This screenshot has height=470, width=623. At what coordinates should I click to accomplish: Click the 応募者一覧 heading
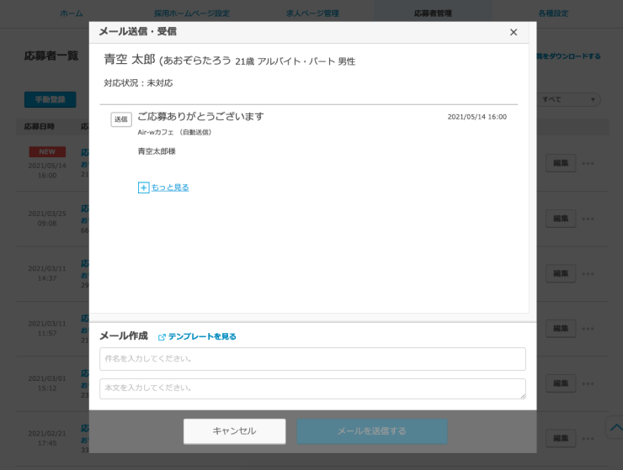pos(51,56)
